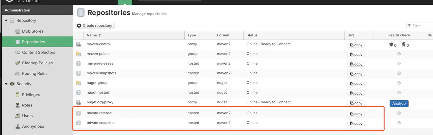Click into the Filter search field
This screenshot has width=433, height=135.
tap(421, 26)
